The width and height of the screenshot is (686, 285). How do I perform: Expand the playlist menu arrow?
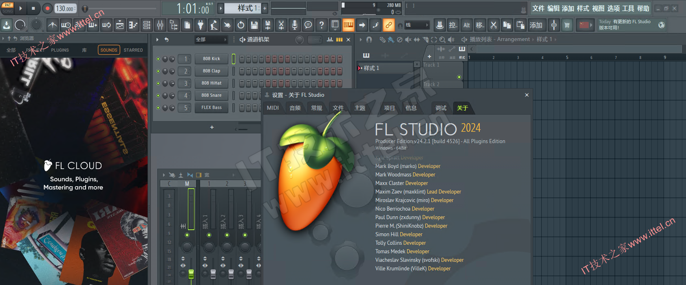361,39
